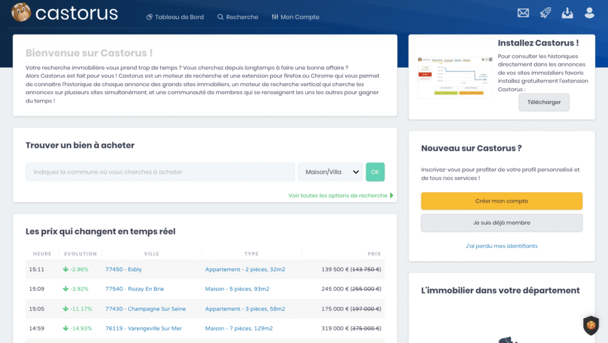The image size is (608, 343).
Task: Click the Créer mon compte button
Action: (502, 201)
